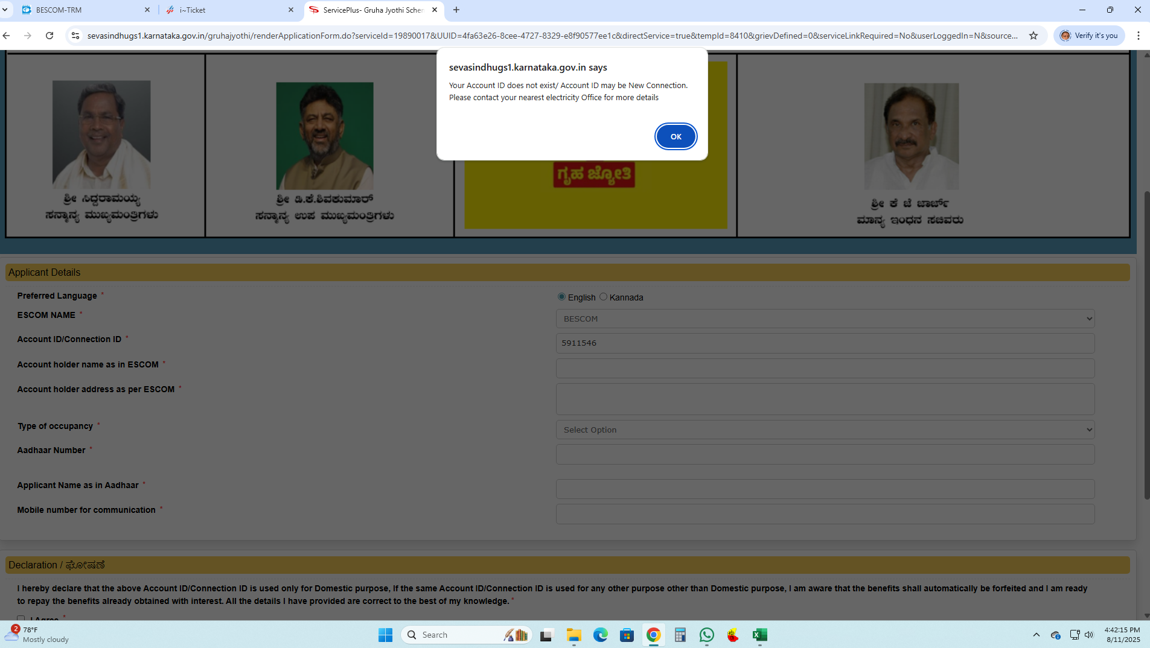Click the cloud sync tray icon
This screenshot has width=1150, height=648.
(1056, 635)
